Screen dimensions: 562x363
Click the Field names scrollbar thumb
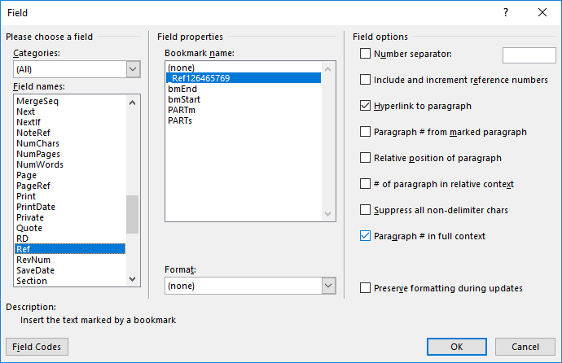132,214
